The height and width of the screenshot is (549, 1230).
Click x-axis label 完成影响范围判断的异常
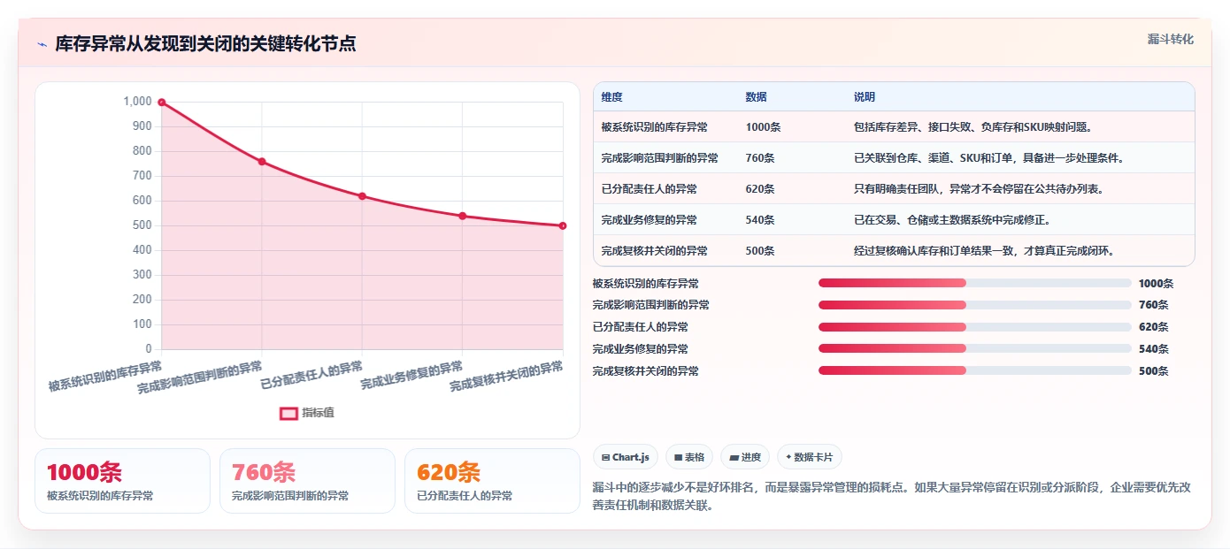pos(200,377)
